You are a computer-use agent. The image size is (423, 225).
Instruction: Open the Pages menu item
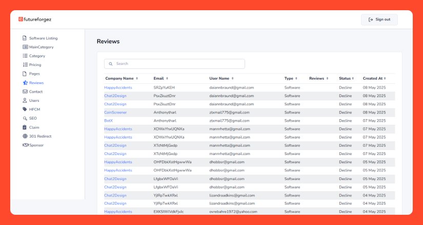pos(34,74)
